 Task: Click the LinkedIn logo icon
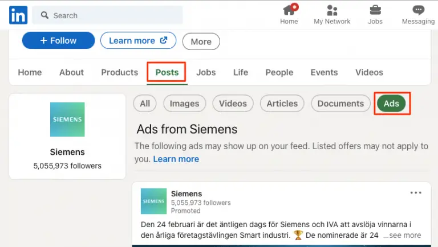pos(18,15)
